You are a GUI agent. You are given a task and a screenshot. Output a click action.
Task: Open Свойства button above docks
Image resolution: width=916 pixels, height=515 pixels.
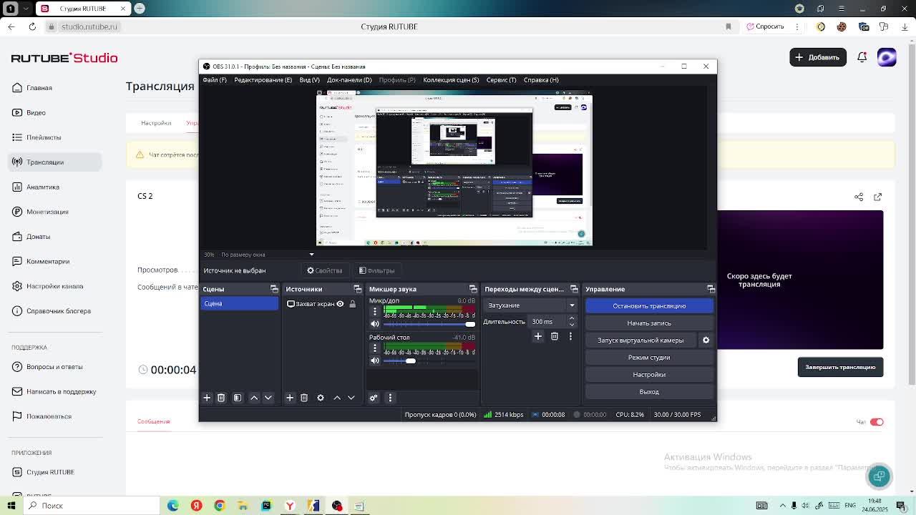click(x=325, y=270)
